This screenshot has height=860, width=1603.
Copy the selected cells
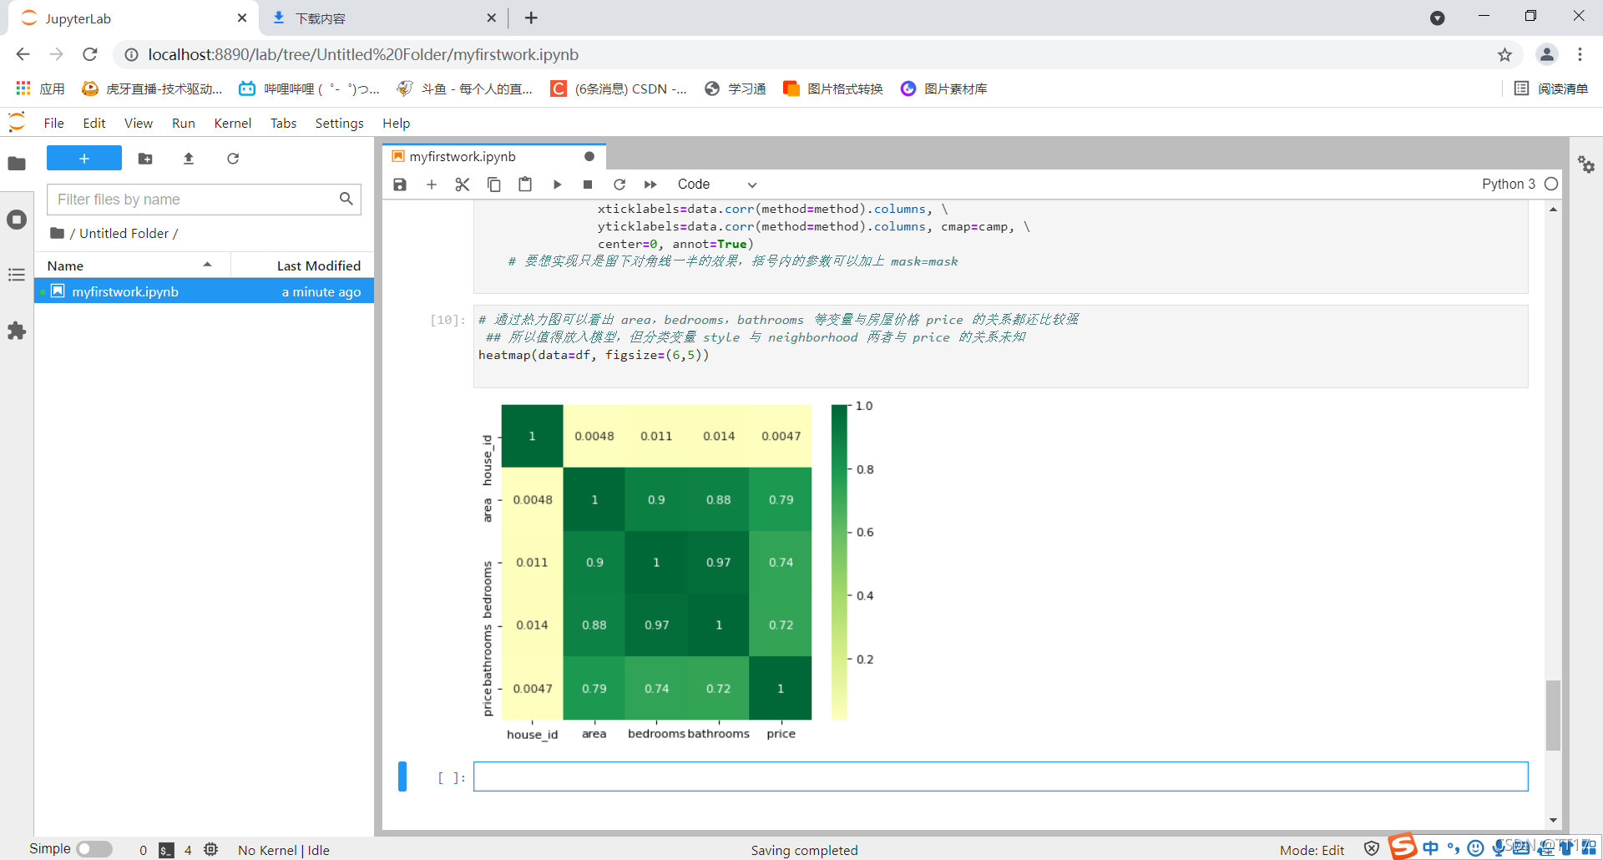[x=494, y=185]
